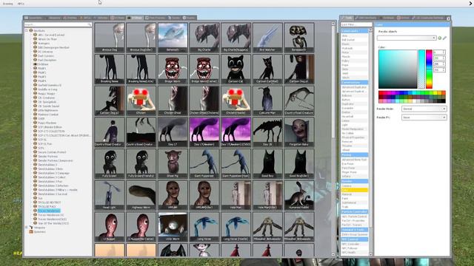Image resolution: width=474 pixels, height=266 pixels.
Task: Spawn the Little Worm nextbot
Action: (x=173, y=227)
